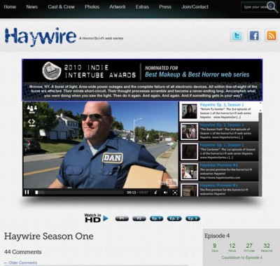Image resolution: width=280 pixels, height=266 pixels.
Task: Click the Watch in HD play arrow
Action: tap(106, 218)
